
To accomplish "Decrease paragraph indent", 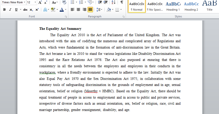I will (100, 2).
